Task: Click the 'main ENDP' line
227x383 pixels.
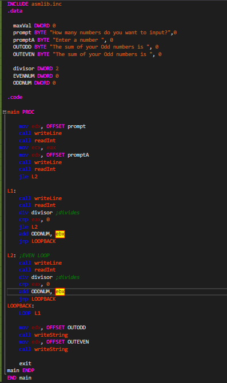Action: click(21, 370)
